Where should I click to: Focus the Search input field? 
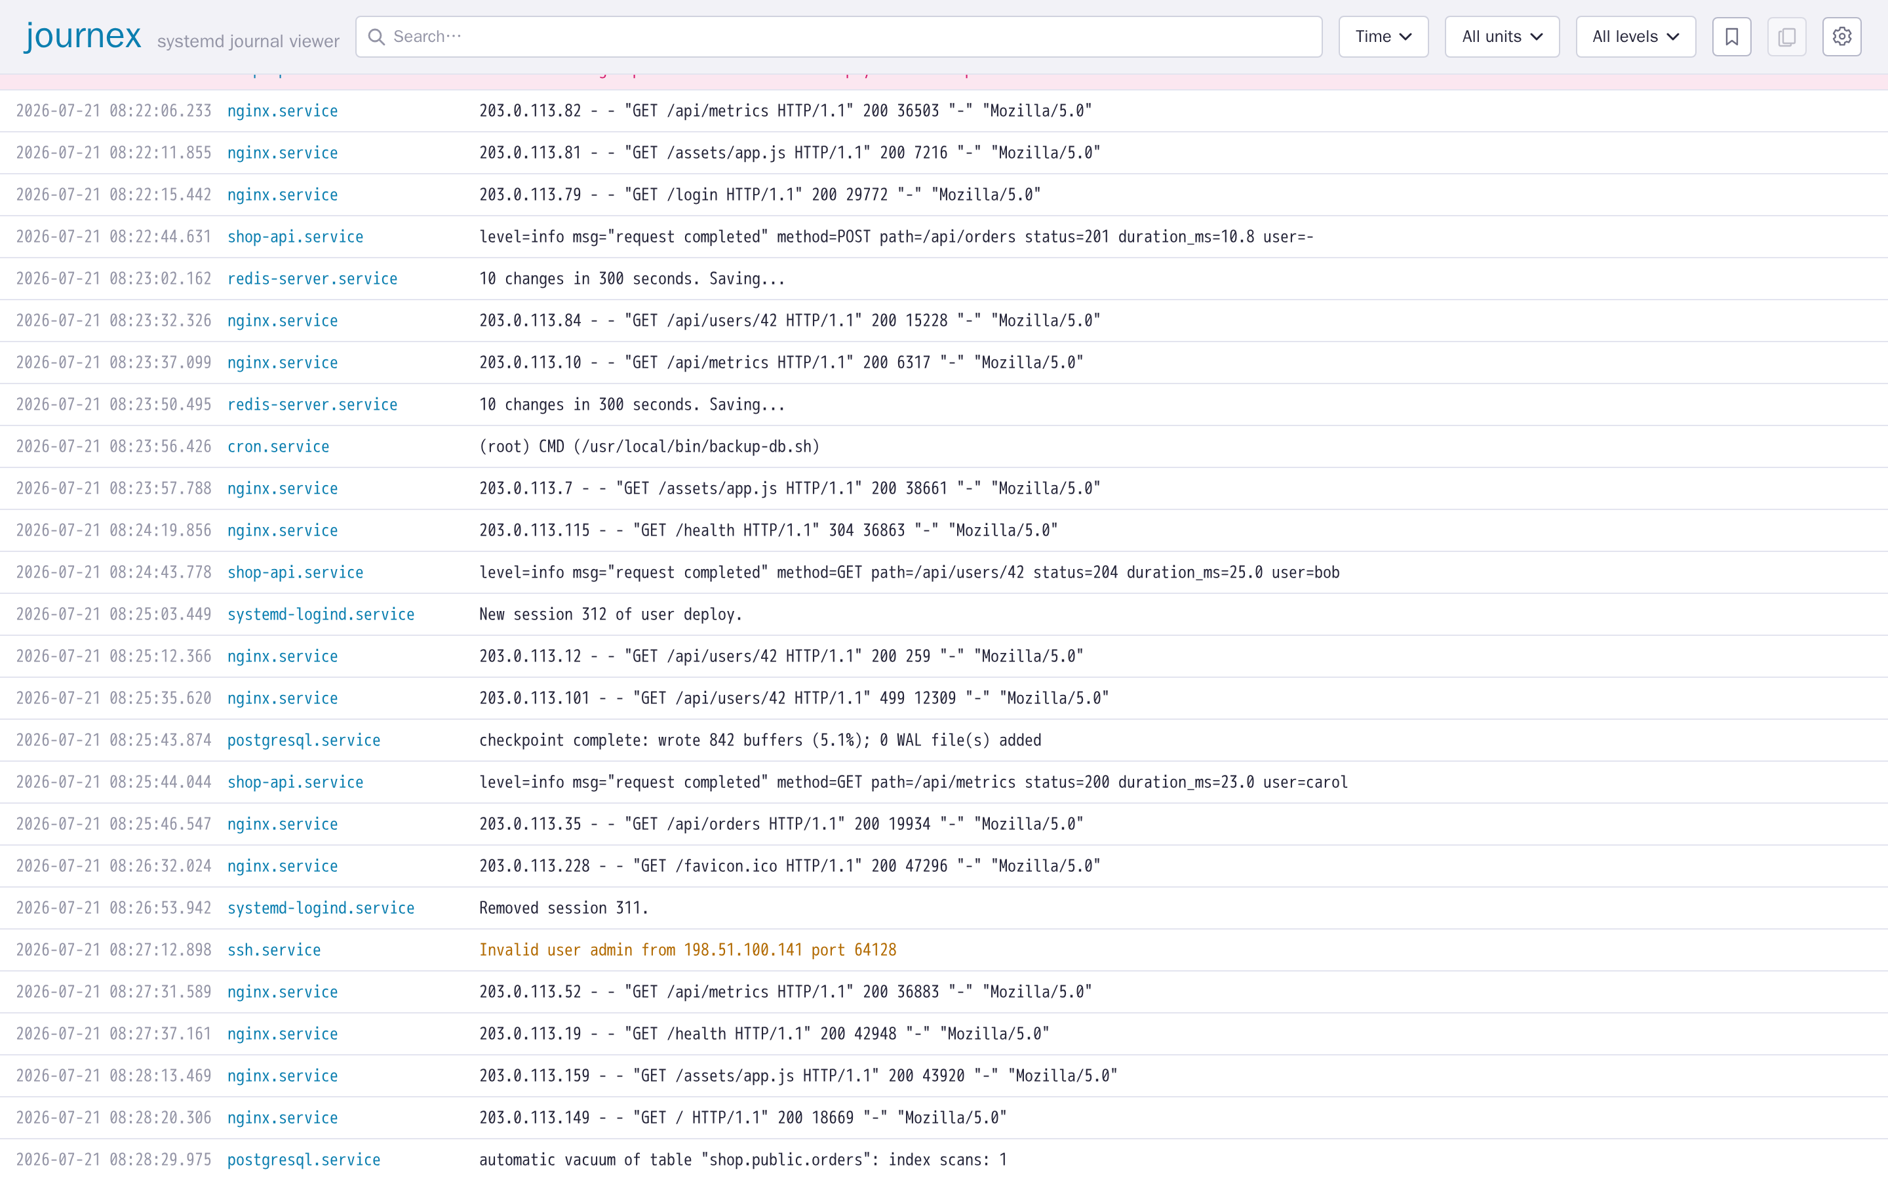coord(838,37)
